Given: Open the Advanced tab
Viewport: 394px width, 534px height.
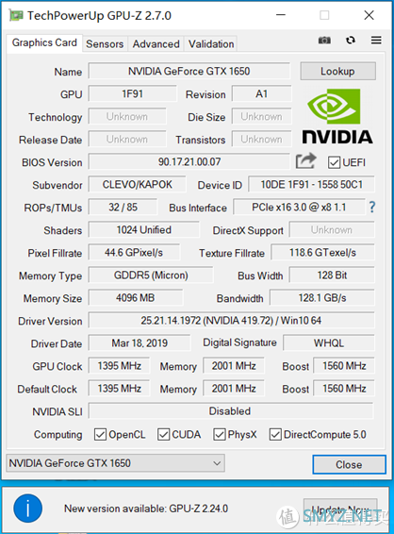Looking at the screenshot, I should coord(156,44).
